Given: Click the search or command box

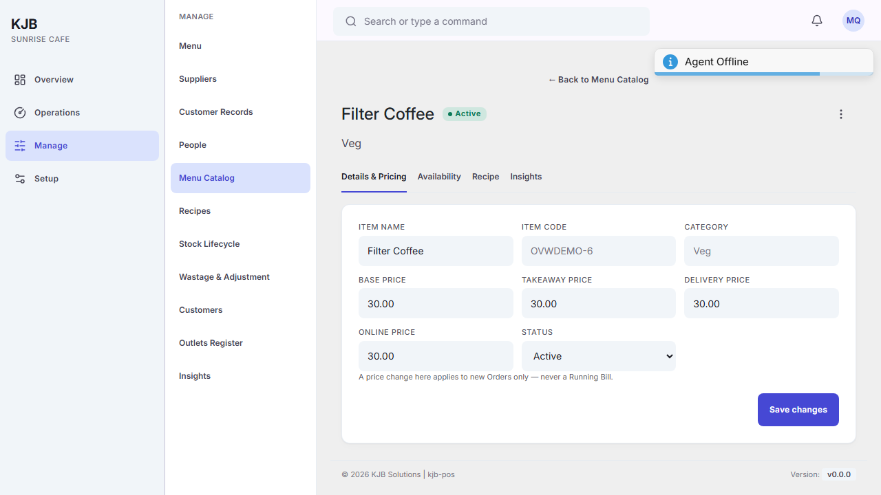Looking at the screenshot, I should click(x=491, y=21).
